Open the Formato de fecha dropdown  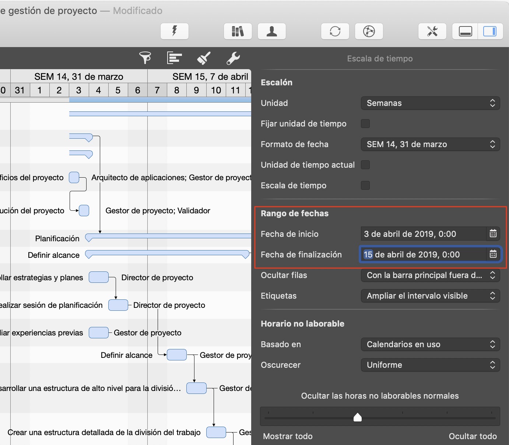tap(430, 144)
